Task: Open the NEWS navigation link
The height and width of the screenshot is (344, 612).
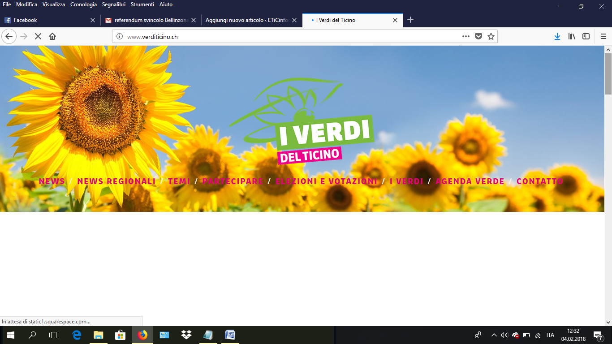Action: (x=52, y=181)
